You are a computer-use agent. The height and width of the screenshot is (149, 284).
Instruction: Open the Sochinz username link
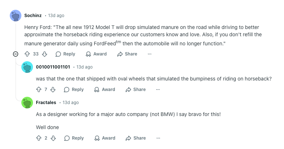tap(33, 16)
